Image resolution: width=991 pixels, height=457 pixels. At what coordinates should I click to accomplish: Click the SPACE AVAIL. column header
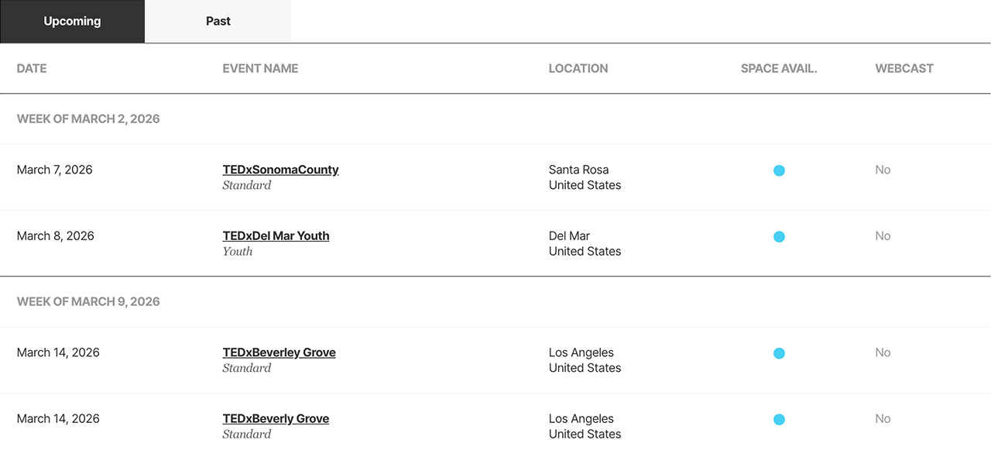point(778,68)
